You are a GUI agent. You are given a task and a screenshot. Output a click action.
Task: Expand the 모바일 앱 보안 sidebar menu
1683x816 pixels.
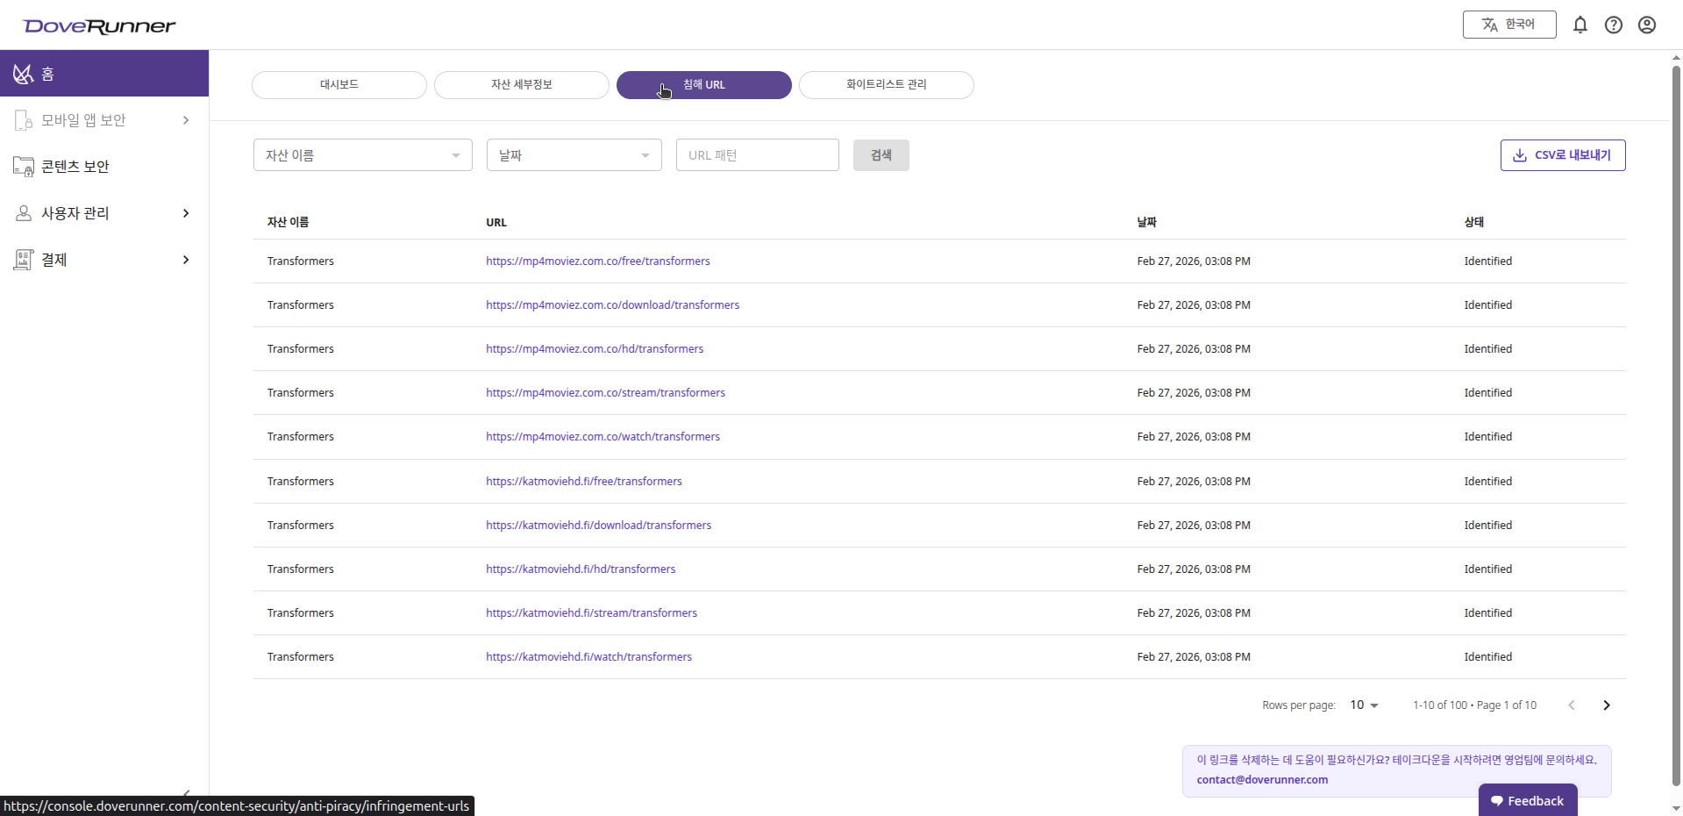(185, 120)
